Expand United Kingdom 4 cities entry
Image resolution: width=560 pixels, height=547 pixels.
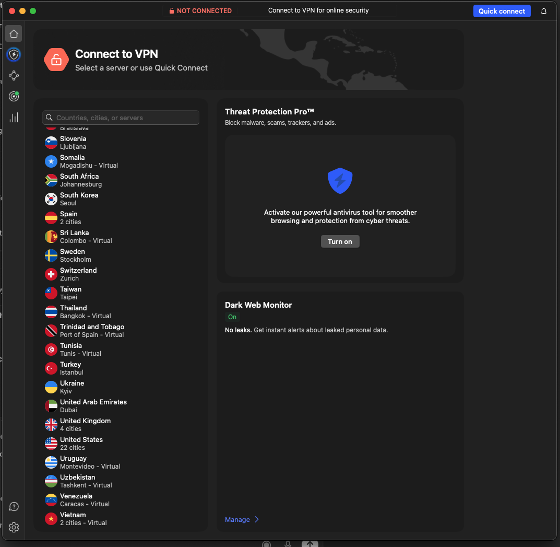[x=85, y=425]
